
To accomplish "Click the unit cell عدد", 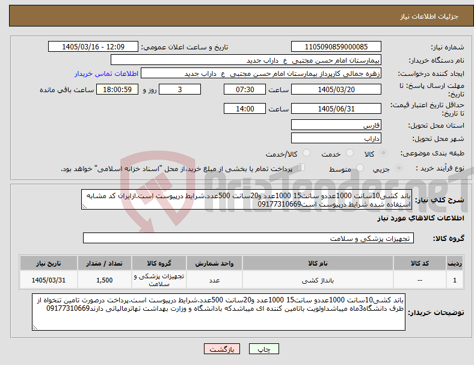I will (214, 280).
